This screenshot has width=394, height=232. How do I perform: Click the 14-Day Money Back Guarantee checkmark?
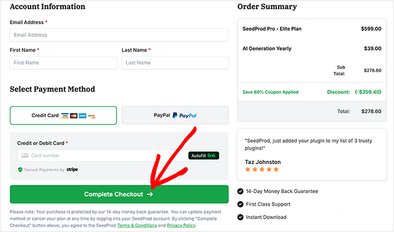240,191
